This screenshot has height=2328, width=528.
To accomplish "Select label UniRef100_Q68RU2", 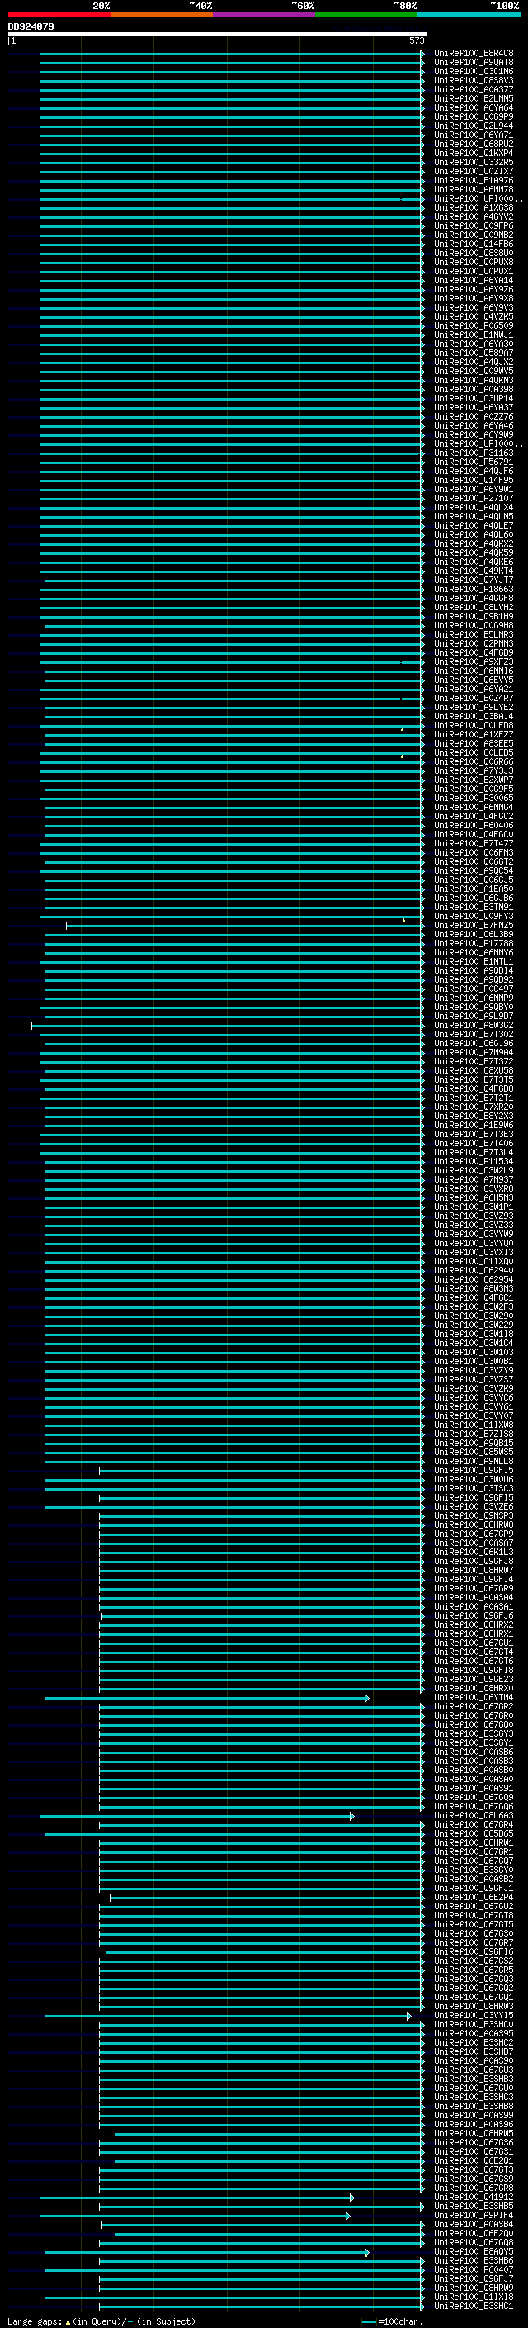I will (x=474, y=144).
